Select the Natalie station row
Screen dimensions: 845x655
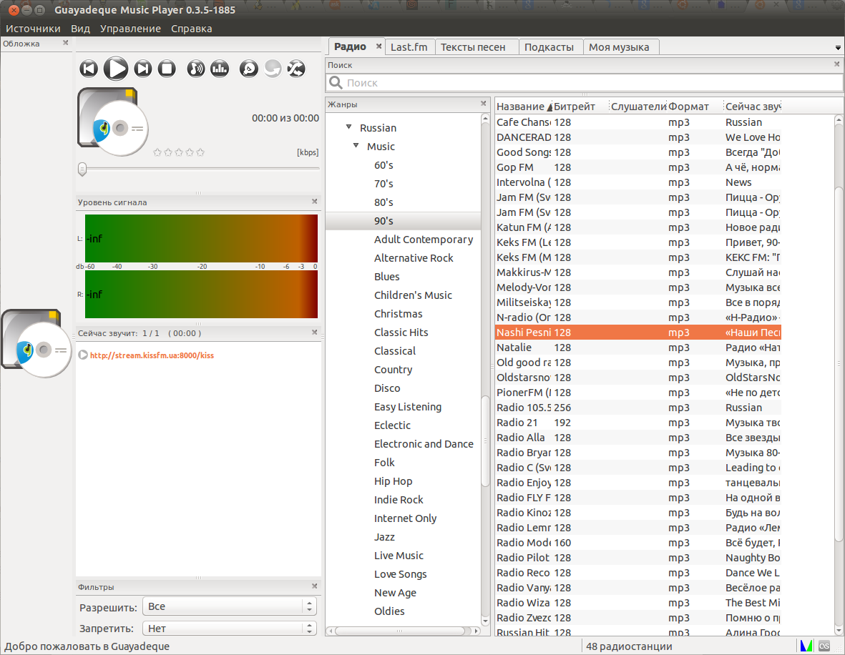click(638, 348)
